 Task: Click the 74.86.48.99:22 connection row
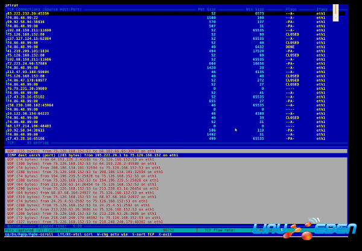point(176,17)
